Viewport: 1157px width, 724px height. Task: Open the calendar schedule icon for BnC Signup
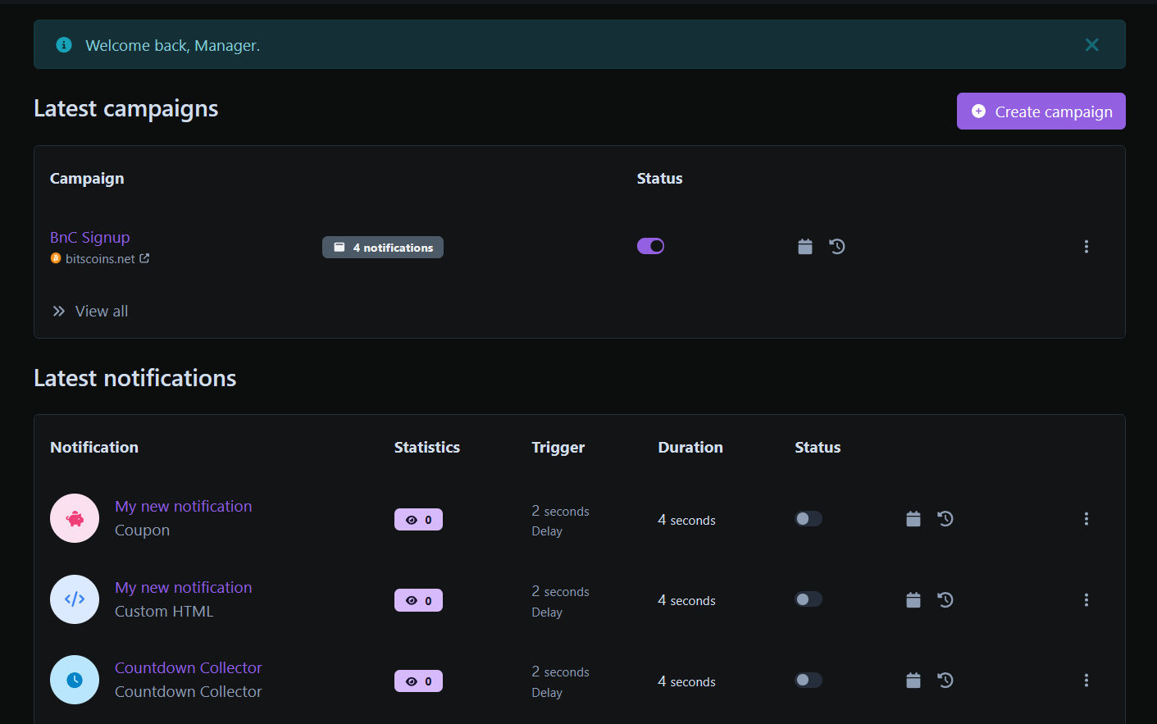point(804,246)
